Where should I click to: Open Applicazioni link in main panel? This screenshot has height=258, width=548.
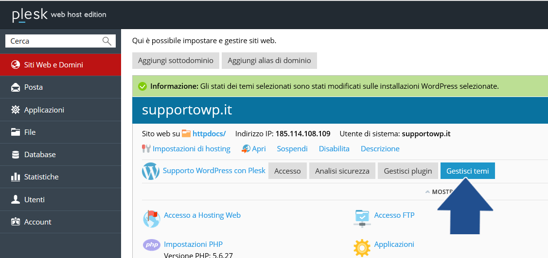pyautogui.click(x=394, y=244)
